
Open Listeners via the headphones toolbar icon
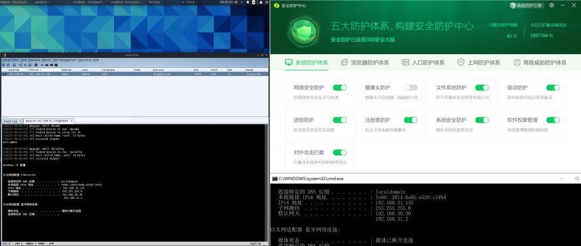(x=14, y=65)
